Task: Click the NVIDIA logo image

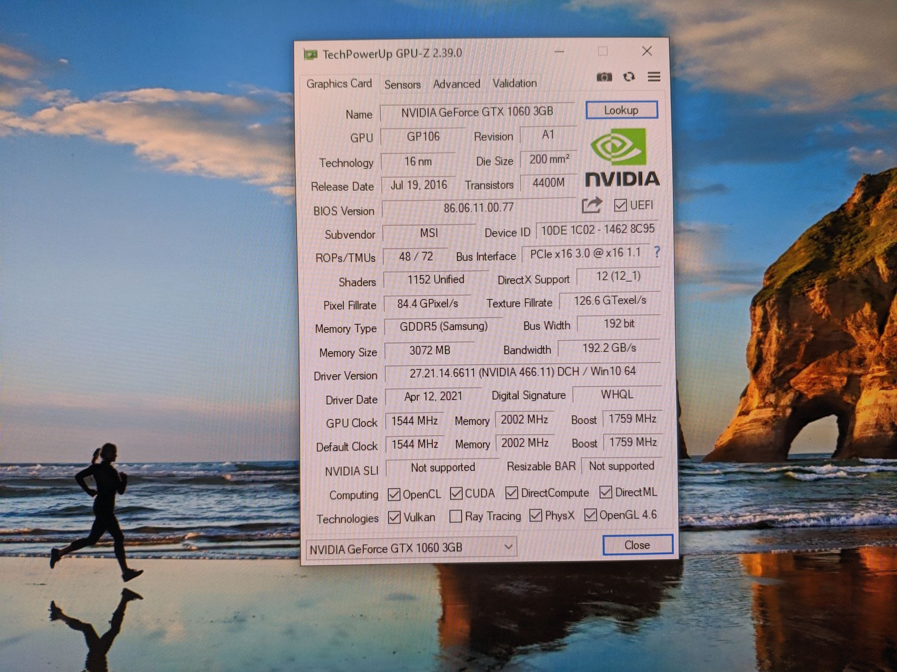Action: pos(622,157)
